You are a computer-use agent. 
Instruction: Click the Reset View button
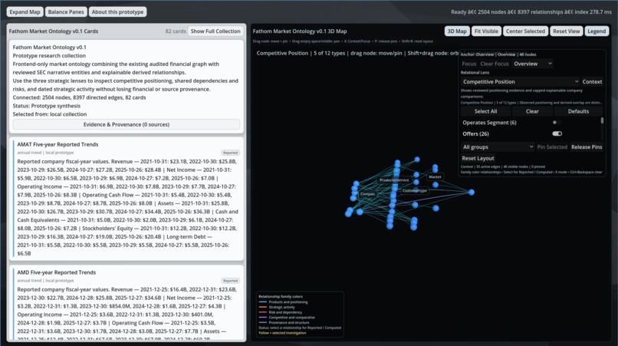coord(566,31)
